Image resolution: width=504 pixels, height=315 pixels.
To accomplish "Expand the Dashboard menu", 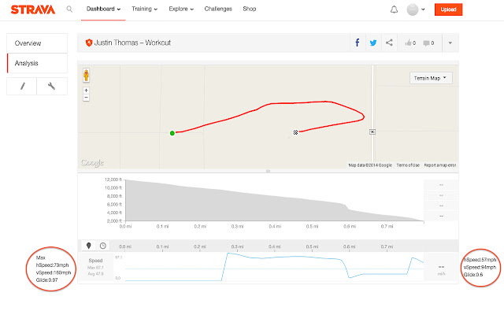I will [x=103, y=9].
